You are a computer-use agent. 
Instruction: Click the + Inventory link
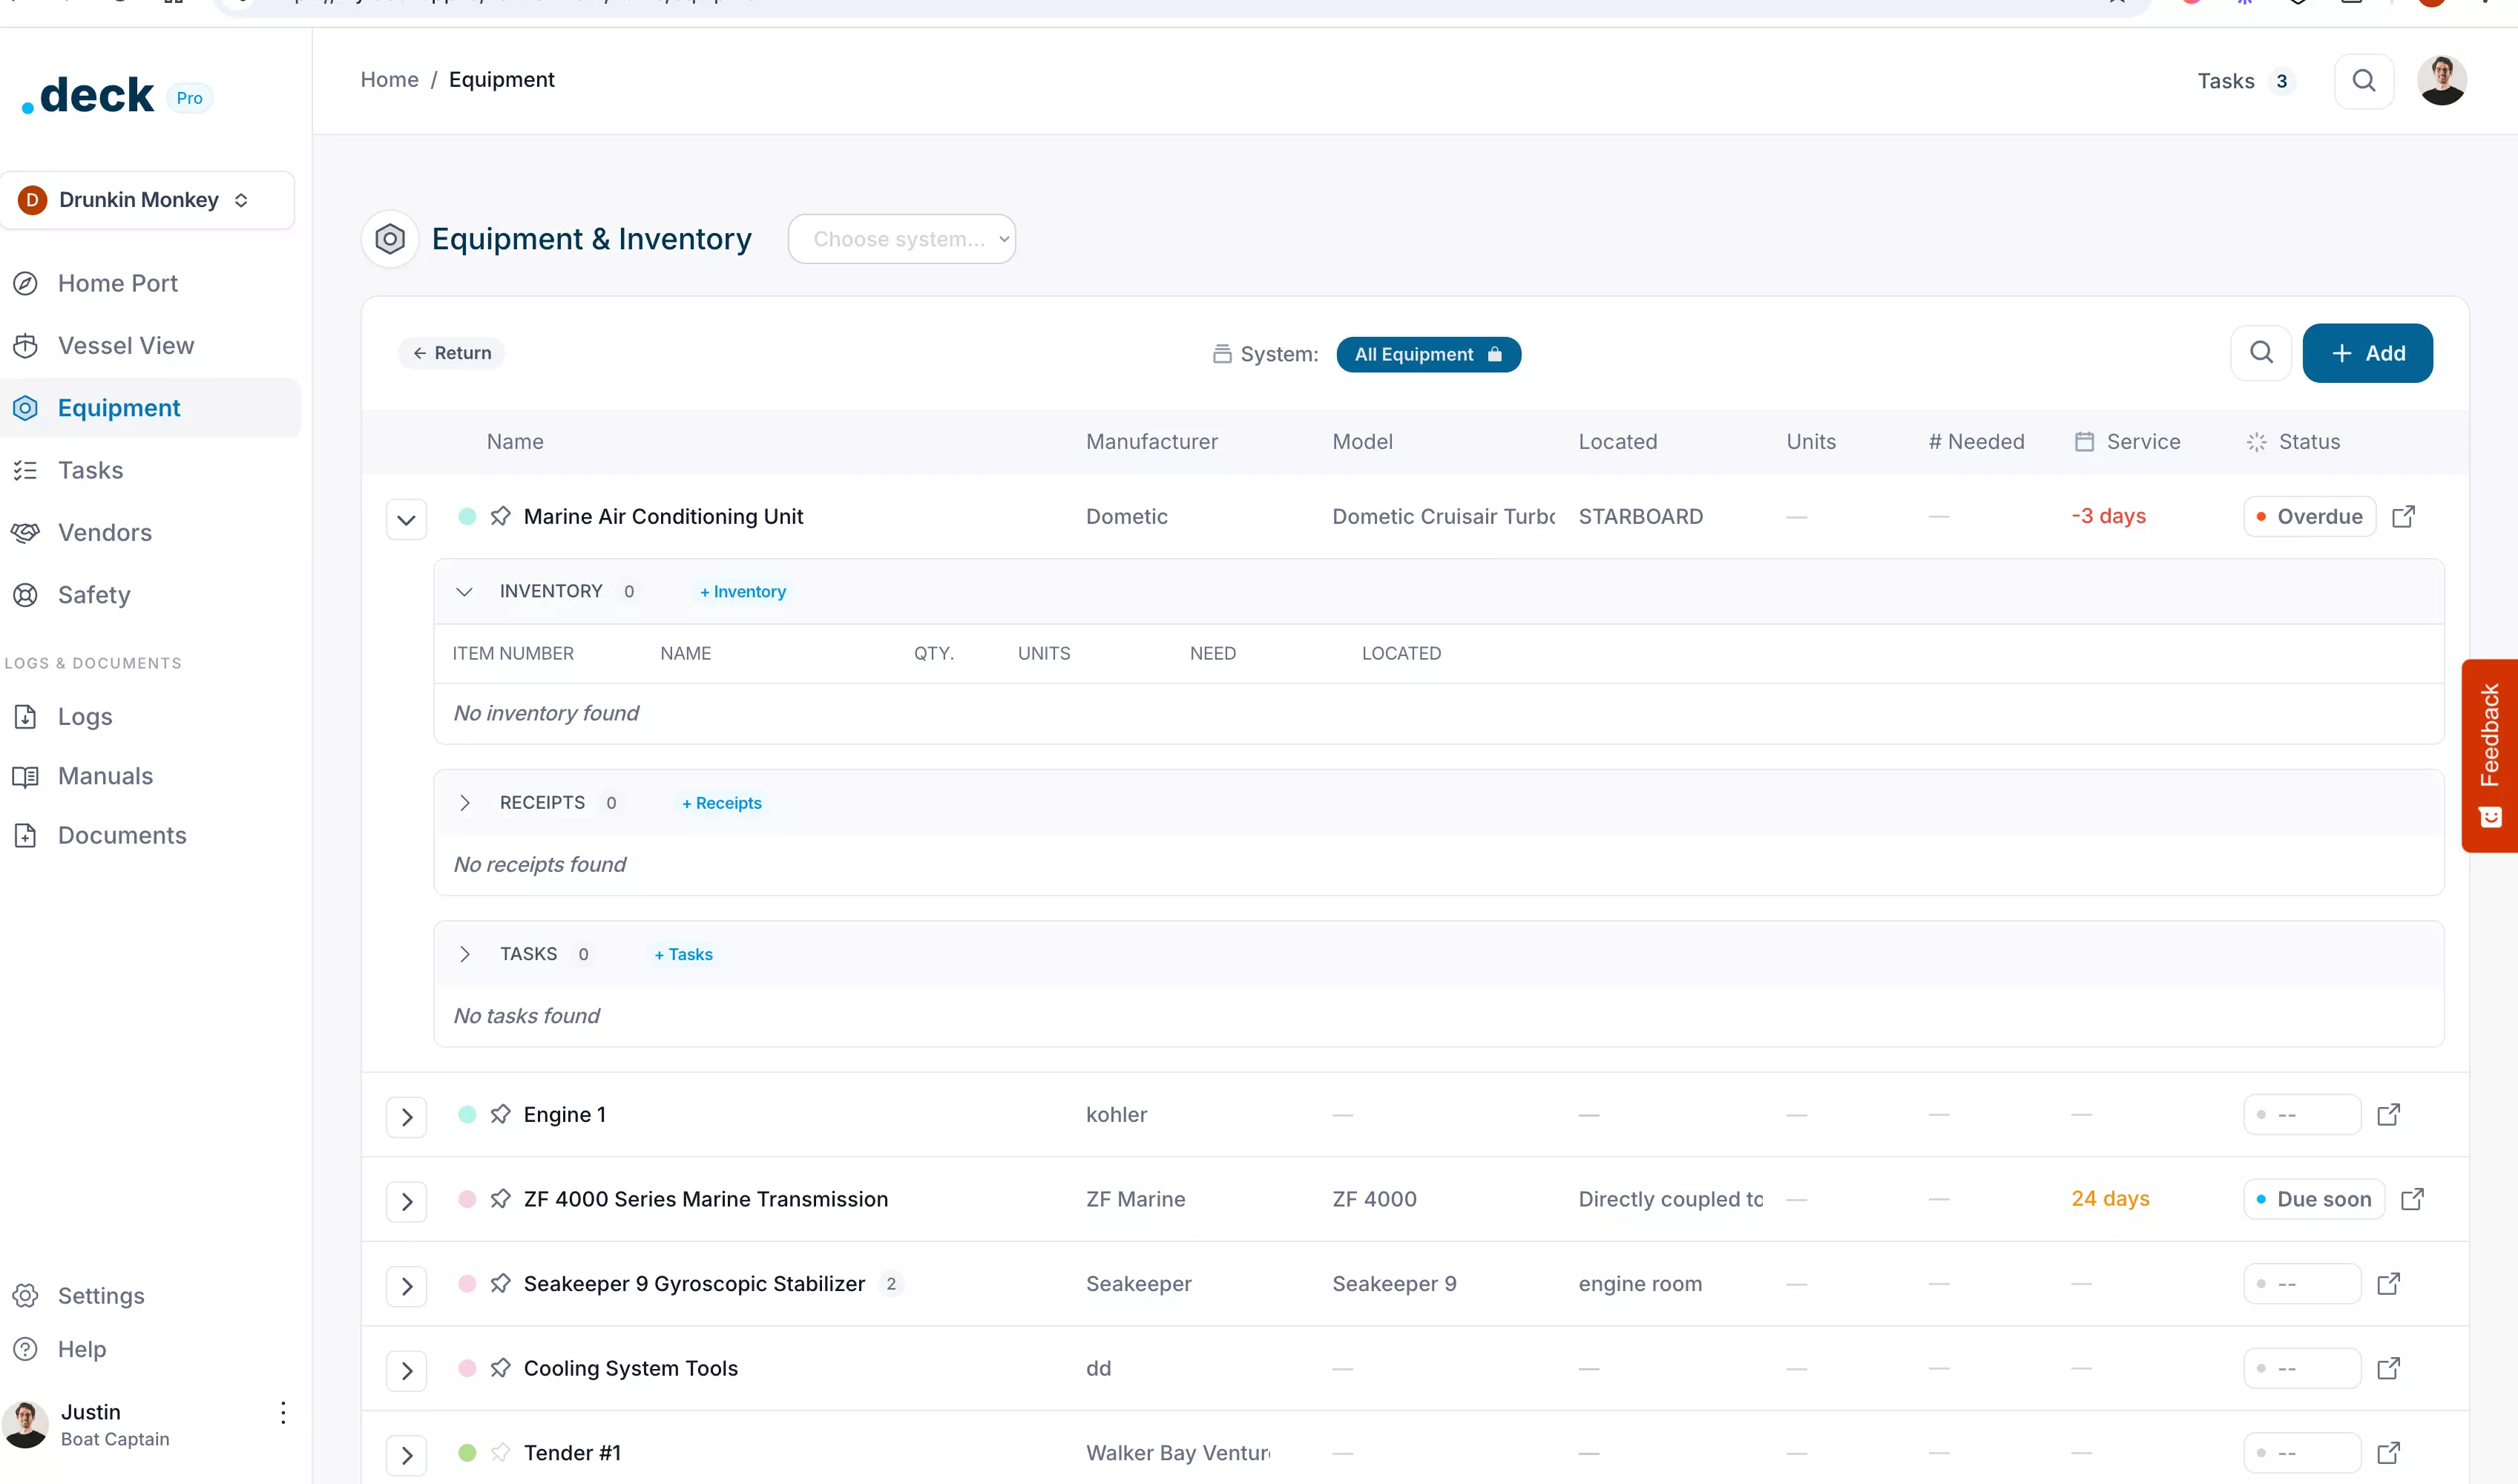click(x=743, y=592)
